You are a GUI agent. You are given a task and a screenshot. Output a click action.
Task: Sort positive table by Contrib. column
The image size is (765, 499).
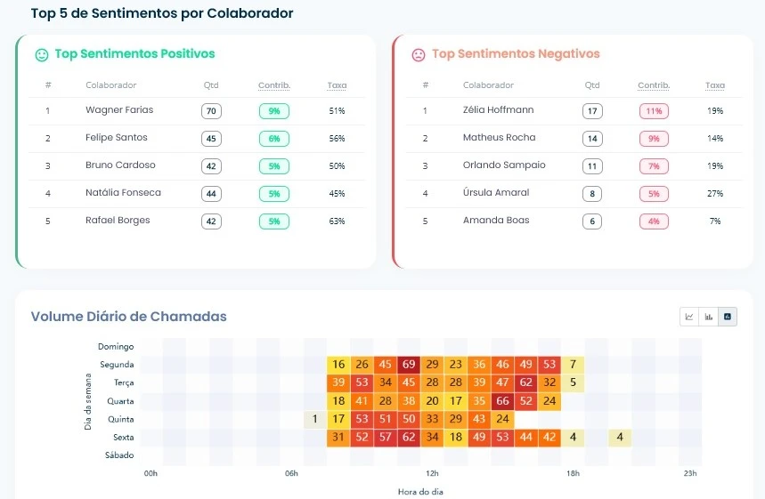tap(274, 85)
